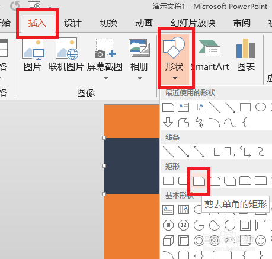Select the arc in recently used shapes

[215, 123]
